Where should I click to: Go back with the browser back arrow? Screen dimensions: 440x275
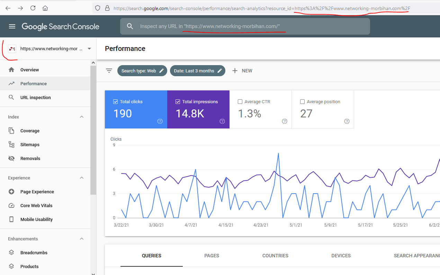8,8
